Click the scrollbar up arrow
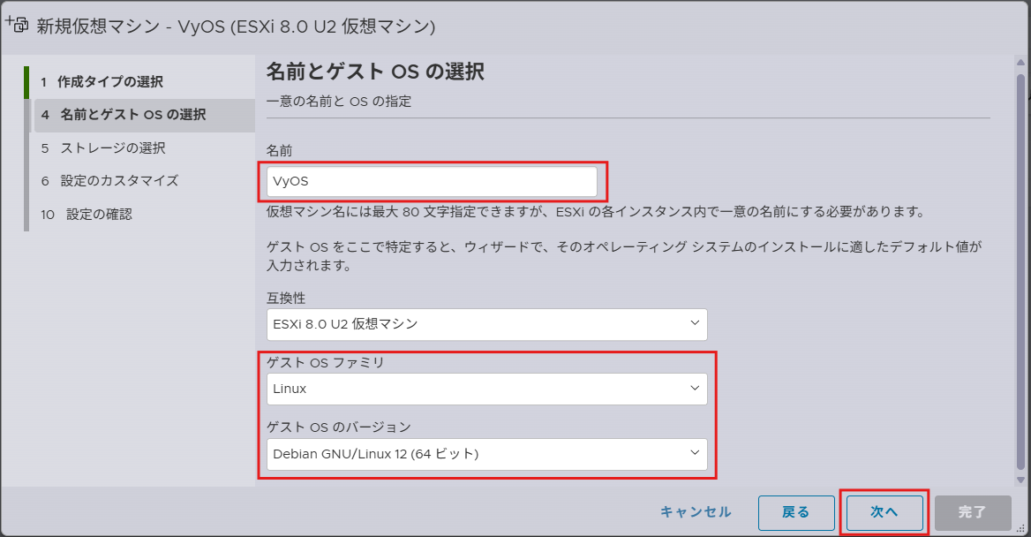This screenshot has height=537, width=1031. (x=1020, y=63)
